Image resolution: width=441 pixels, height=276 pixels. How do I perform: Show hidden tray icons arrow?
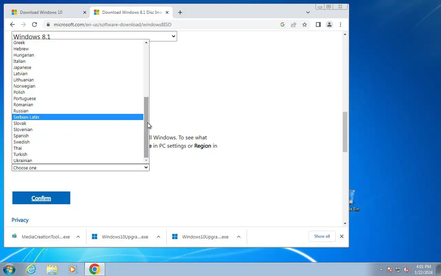381,269
